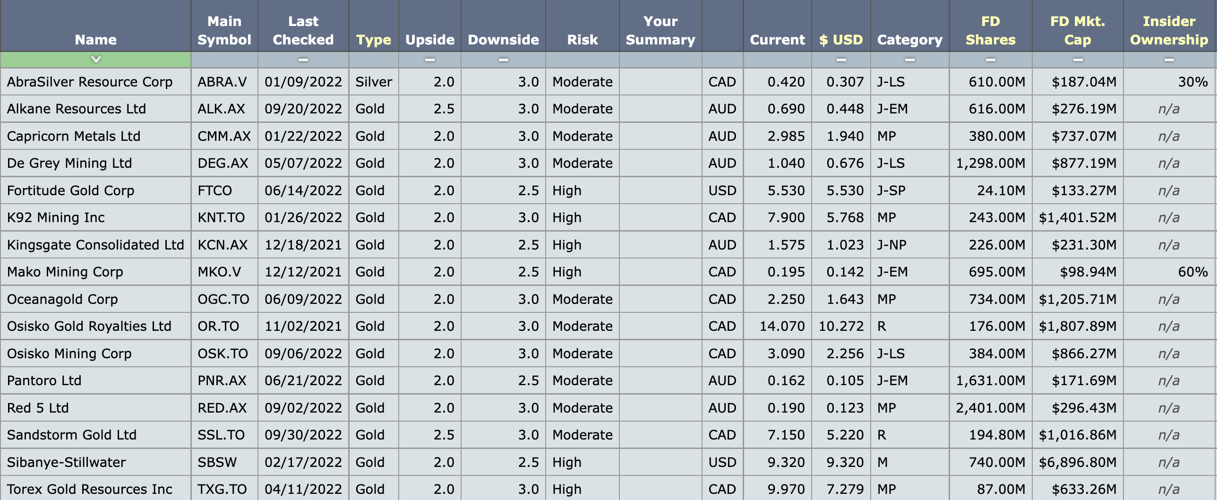The image size is (1217, 500).
Task: Select the Sibanye-Stillwater name cell
Action: coord(96,462)
